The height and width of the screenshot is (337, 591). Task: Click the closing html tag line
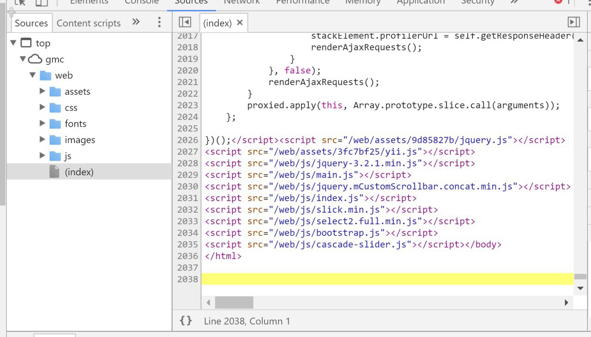pyautogui.click(x=223, y=256)
